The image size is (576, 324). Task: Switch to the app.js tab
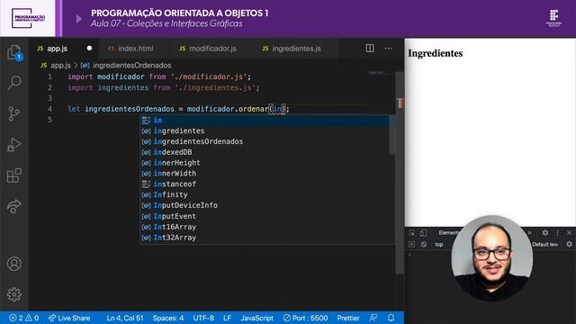[57, 49]
